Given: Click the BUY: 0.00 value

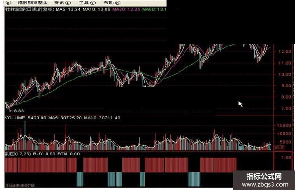Looking at the screenshot, I should 44,154.
